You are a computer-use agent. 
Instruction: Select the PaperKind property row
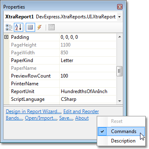[x=63, y=60]
